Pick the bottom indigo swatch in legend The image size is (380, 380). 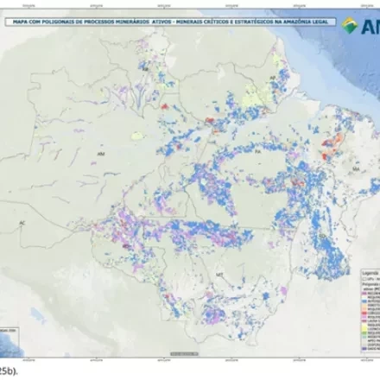click(x=364, y=348)
